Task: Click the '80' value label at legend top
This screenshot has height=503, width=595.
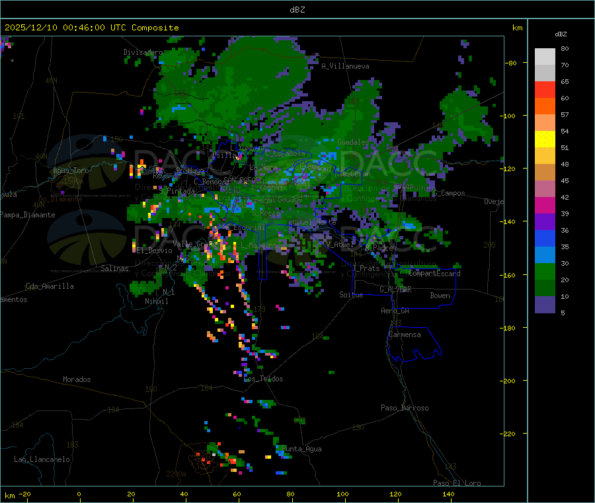Action: tap(565, 48)
